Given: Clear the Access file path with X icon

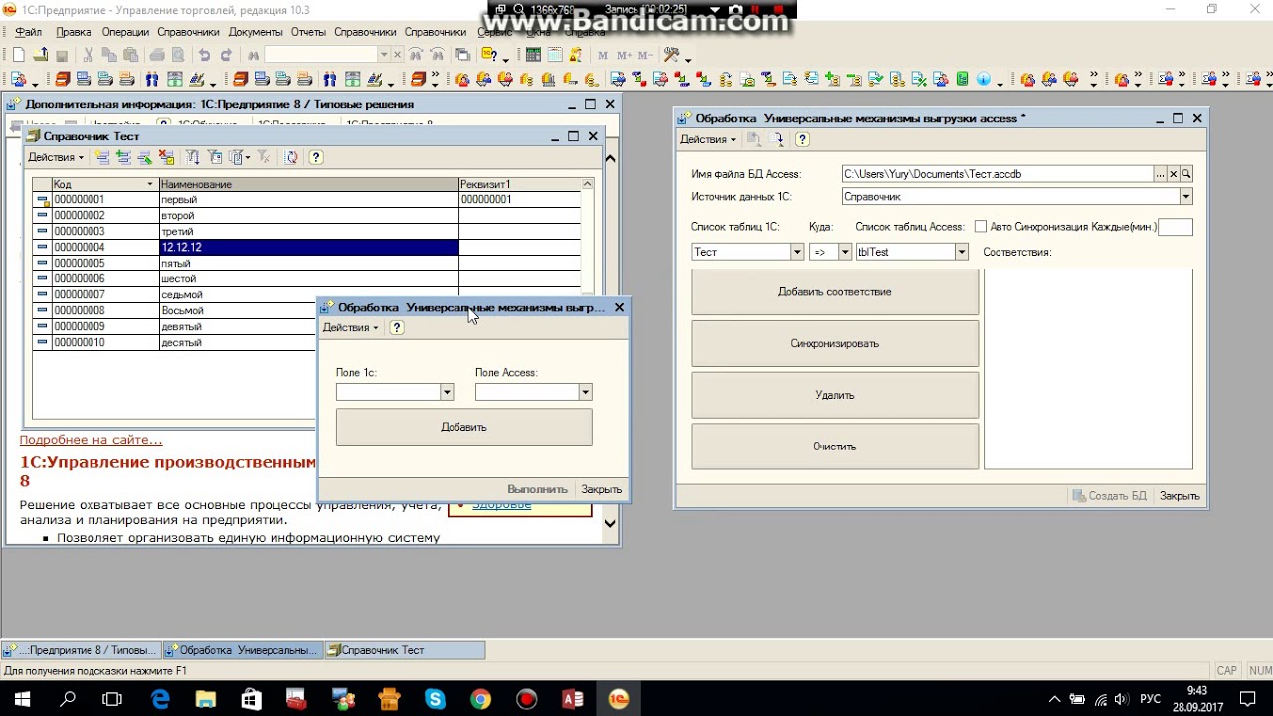Looking at the screenshot, I should pyautogui.click(x=1174, y=174).
